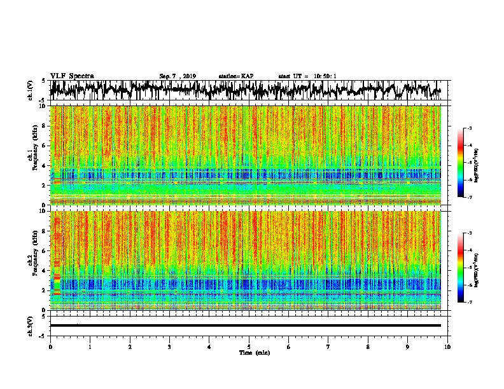This screenshot has width=504, height=389.
Task: Click the "-7" tick on the ch.2 colorbar
Action: tap(470, 303)
